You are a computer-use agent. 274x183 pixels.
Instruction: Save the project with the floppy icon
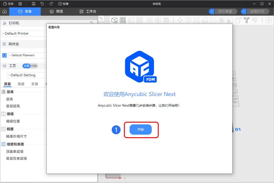(34, 4)
